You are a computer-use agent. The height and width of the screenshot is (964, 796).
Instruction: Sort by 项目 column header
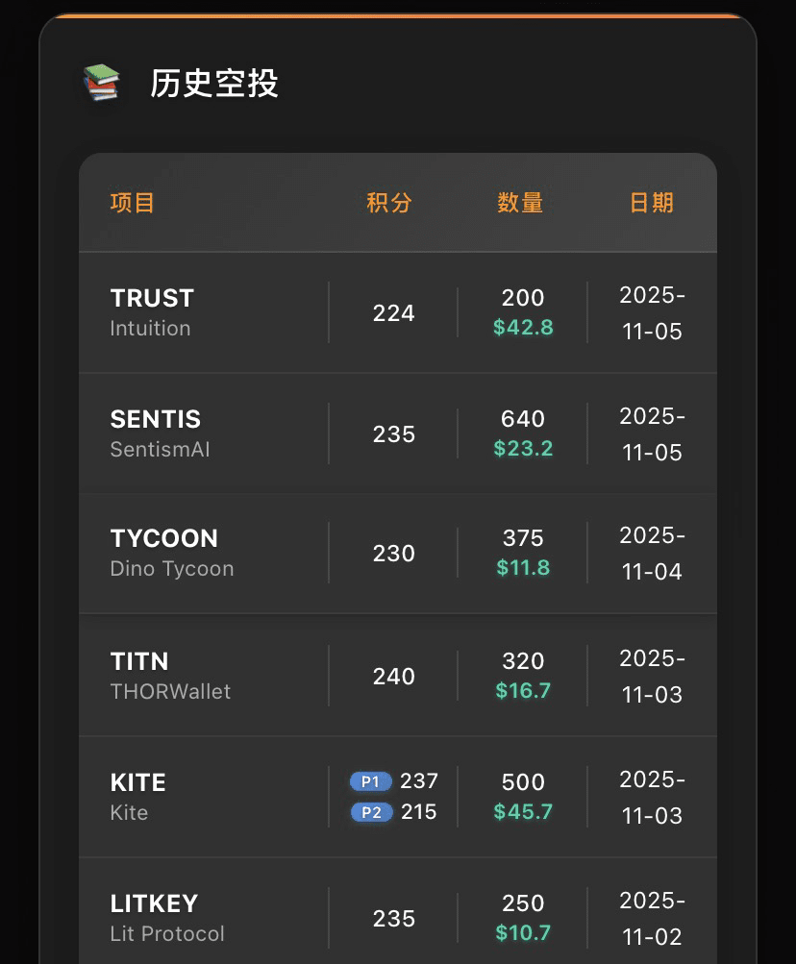pyautogui.click(x=133, y=203)
